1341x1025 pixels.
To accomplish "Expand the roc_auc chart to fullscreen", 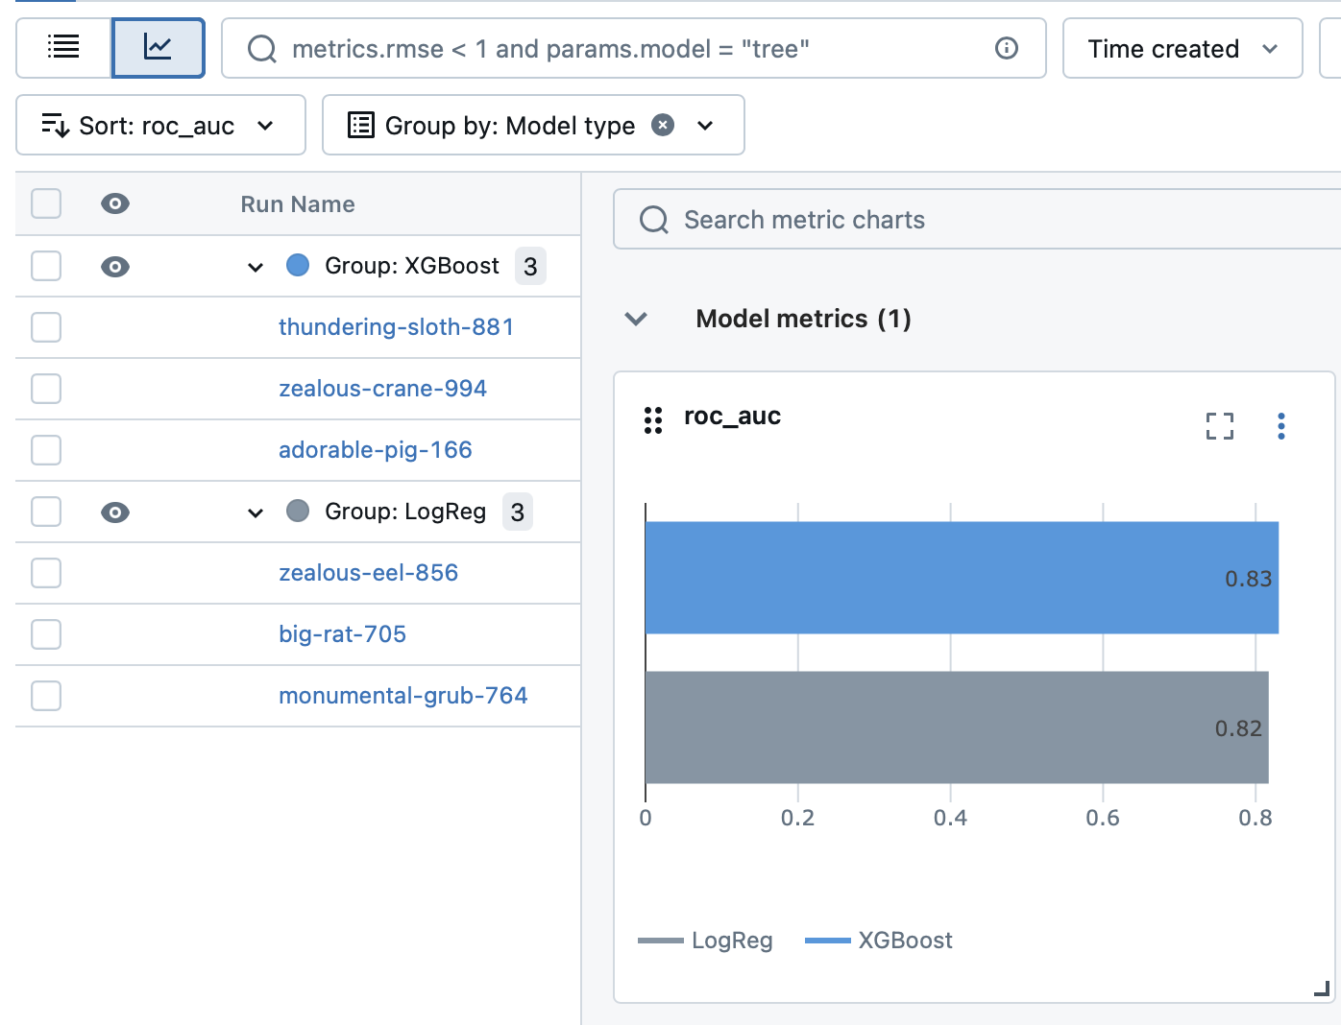I will click(1219, 425).
